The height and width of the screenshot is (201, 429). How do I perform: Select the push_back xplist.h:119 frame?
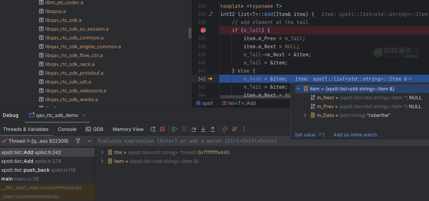coord(47,170)
